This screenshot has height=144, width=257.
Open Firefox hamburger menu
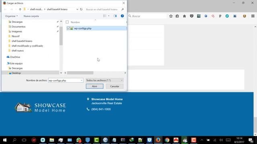[x=253, y=16]
